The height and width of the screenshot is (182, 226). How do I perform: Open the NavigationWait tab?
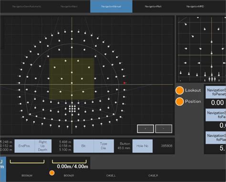coord(153,6)
